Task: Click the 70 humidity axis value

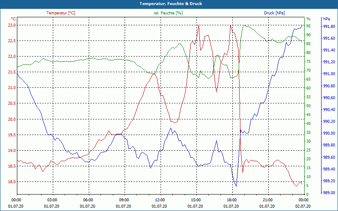Action: click(x=308, y=70)
